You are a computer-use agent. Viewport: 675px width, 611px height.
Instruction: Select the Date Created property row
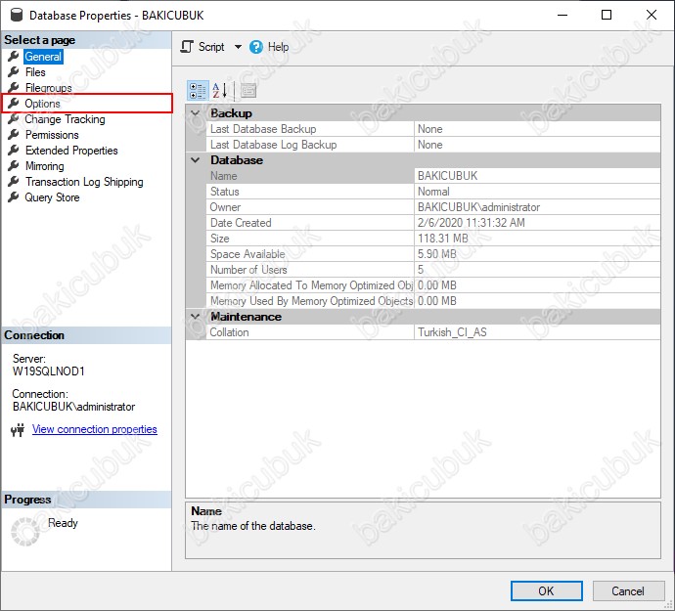coord(433,223)
